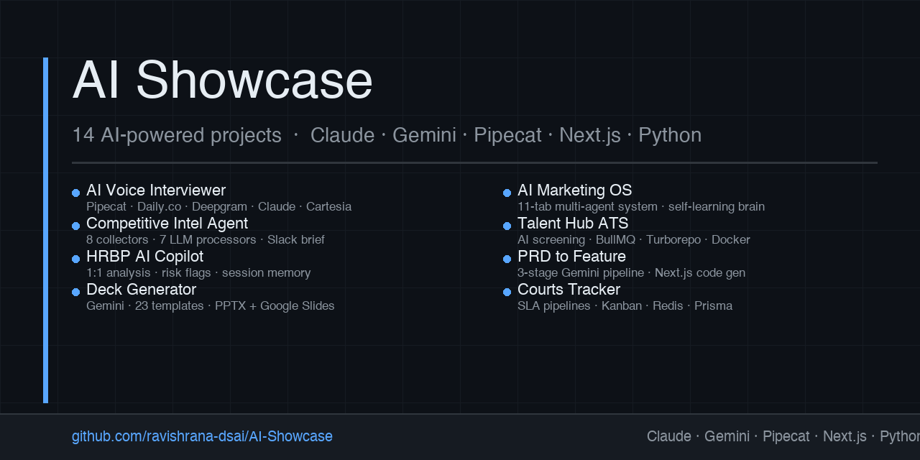Select the Courts Tracker heading

tap(569, 290)
